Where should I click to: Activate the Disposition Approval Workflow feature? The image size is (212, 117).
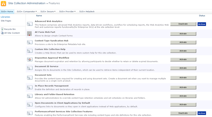pyautogui.click(x=183, y=59)
